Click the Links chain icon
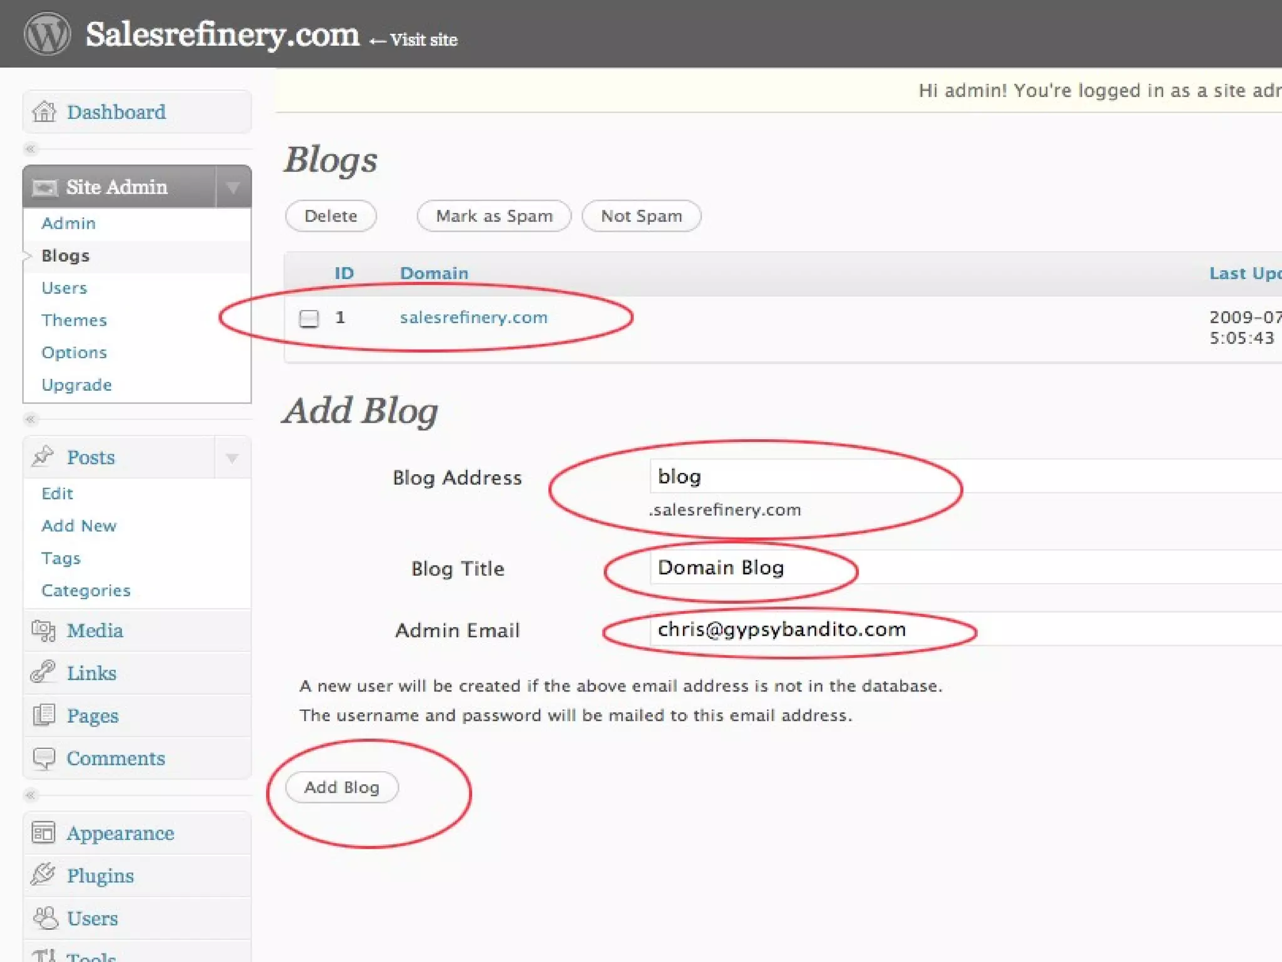Screen dimensions: 1282x962 point(43,672)
